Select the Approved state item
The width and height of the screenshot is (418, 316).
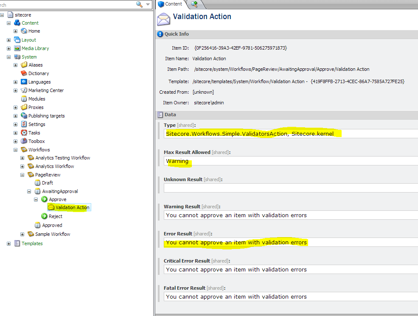52,225
